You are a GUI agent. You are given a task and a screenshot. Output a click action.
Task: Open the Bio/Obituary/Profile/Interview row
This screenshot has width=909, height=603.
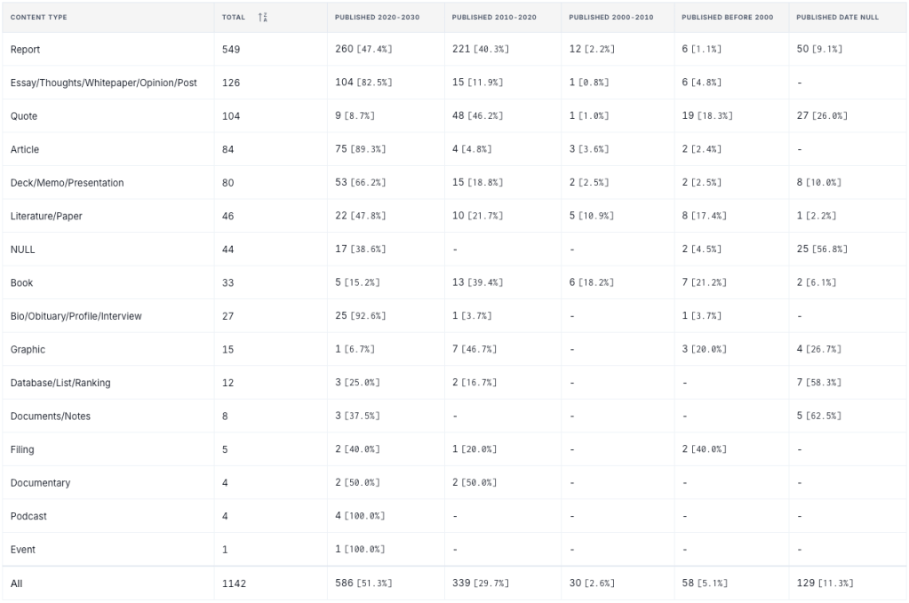point(76,316)
